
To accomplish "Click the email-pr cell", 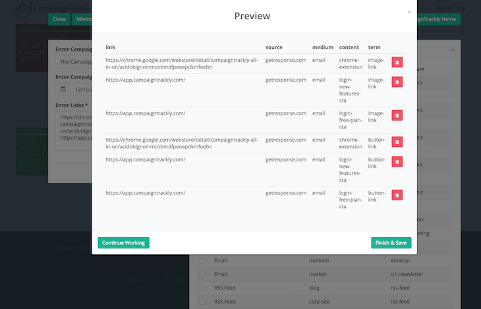I will point(401,260).
